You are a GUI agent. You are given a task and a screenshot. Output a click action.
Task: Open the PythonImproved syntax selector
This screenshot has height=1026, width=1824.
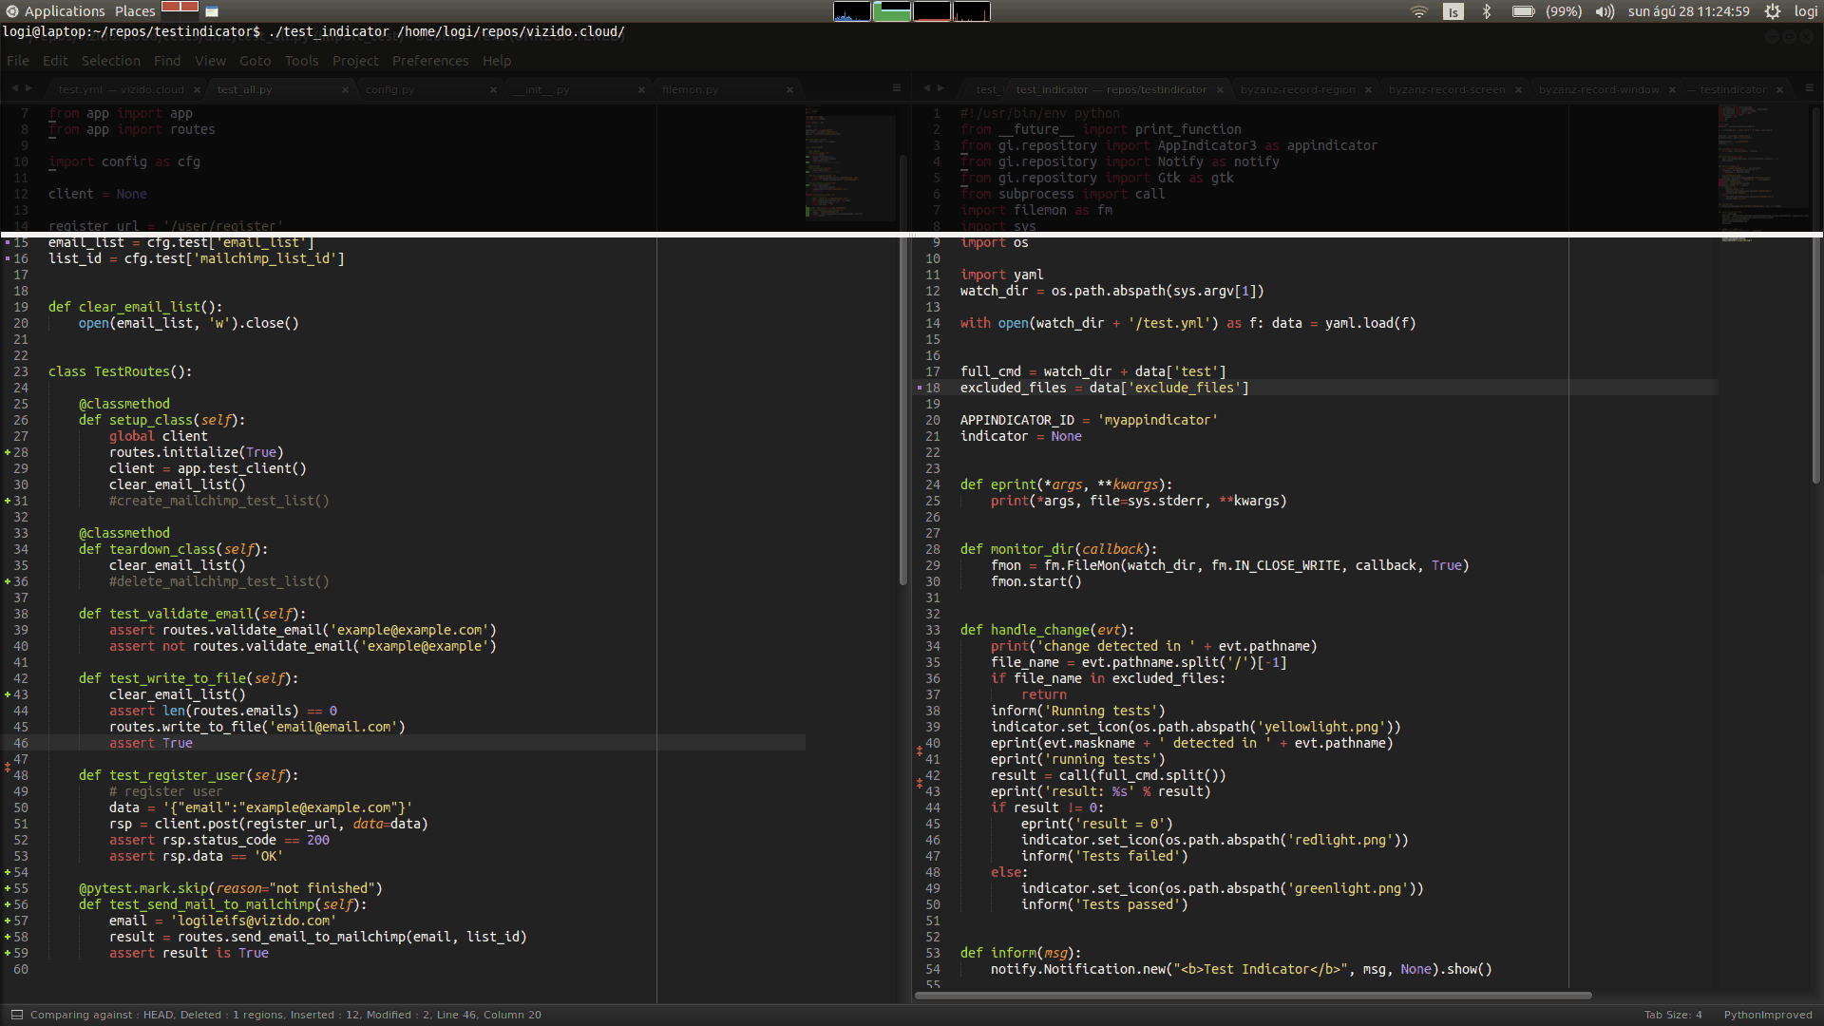pos(1767,1015)
